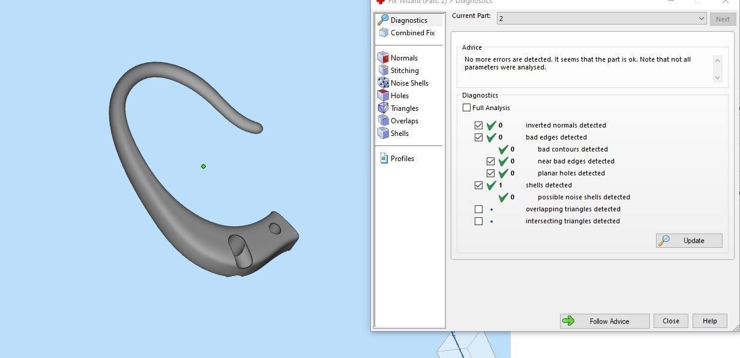Open the Triangles fixing page
The width and height of the screenshot is (740, 358).
[399, 108]
